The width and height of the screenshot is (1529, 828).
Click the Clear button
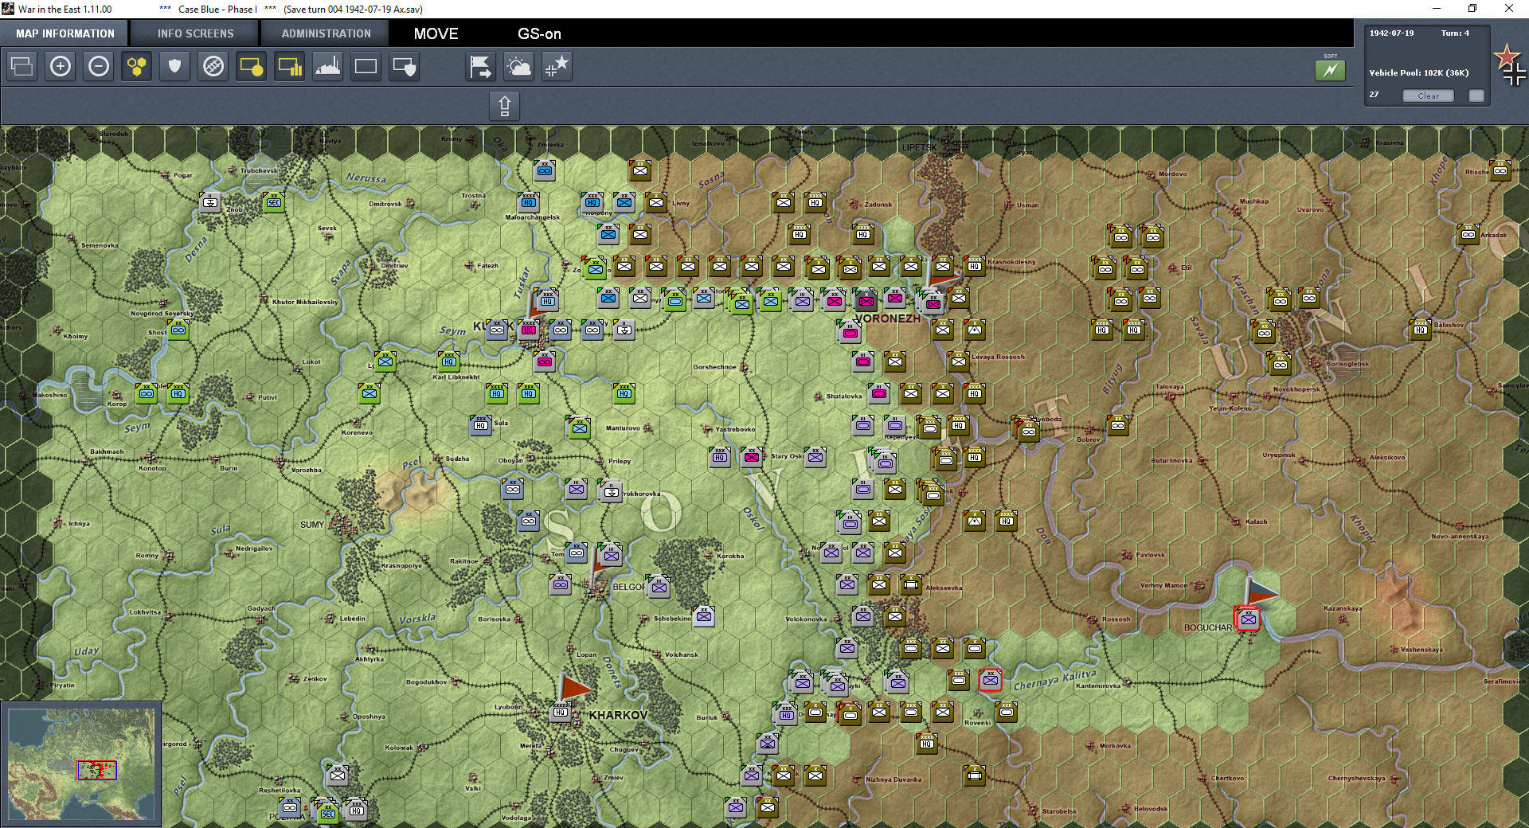[1428, 96]
